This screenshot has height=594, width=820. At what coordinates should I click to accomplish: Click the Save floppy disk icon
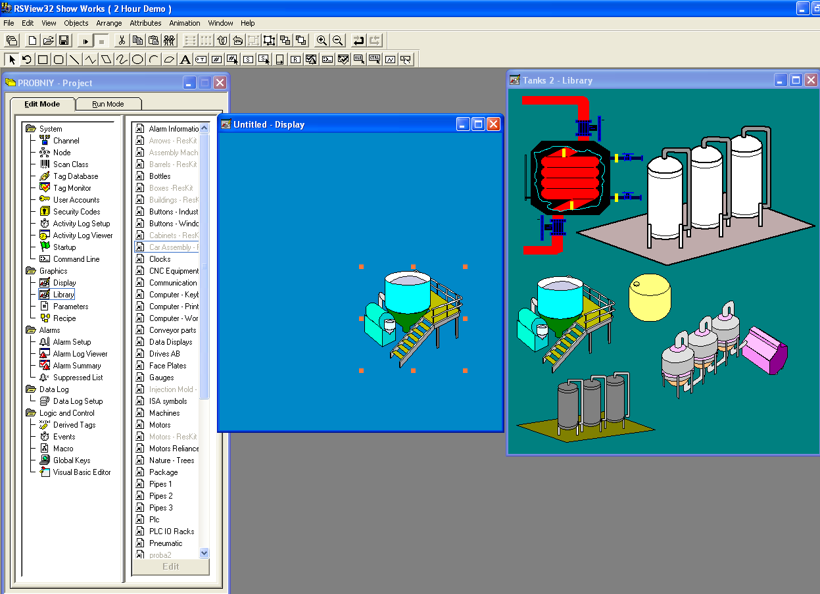pyautogui.click(x=64, y=40)
